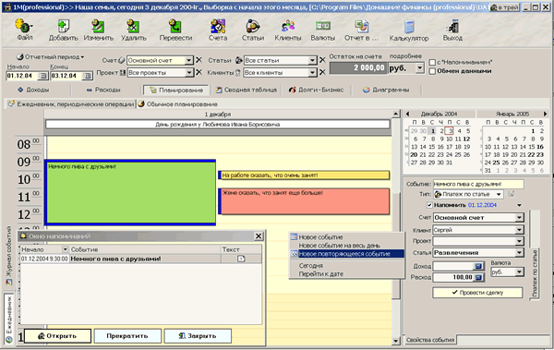The image size is (554, 350).
Task: Click the Добавить toolbar icon
Action: click(63, 30)
